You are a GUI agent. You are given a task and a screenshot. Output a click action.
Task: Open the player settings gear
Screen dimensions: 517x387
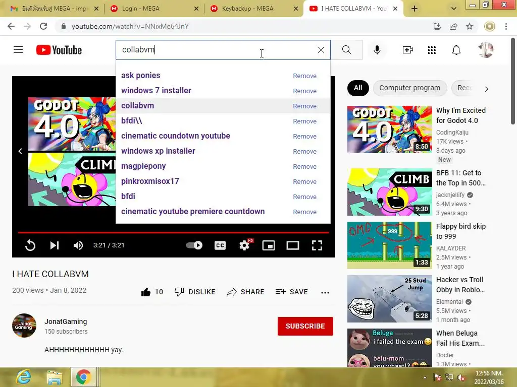click(x=244, y=245)
